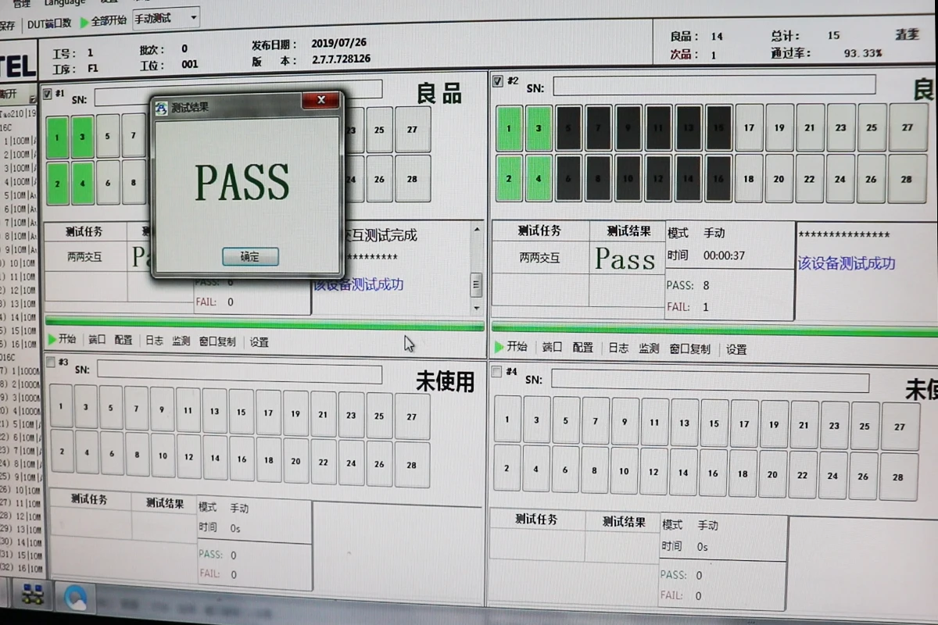Focus the SN field of panel #3
This screenshot has width=938, height=625.
point(239,372)
